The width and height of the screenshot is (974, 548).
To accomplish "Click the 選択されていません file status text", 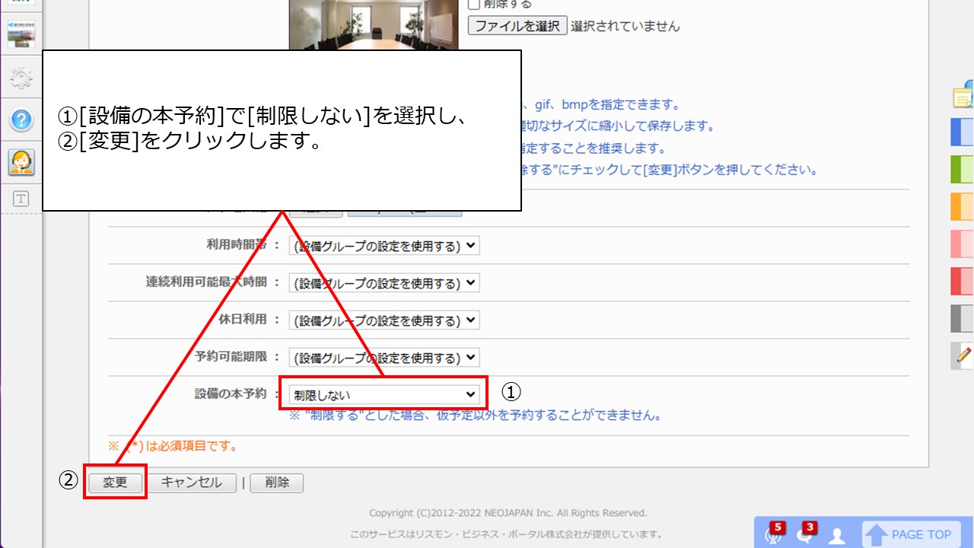I will tap(625, 26).
